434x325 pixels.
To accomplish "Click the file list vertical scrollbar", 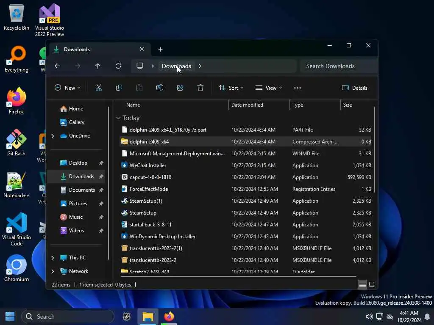I will pyautogui.click(x=375, y=149).
